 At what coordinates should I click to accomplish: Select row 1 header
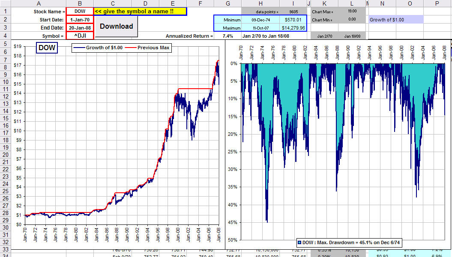point(6,11)
